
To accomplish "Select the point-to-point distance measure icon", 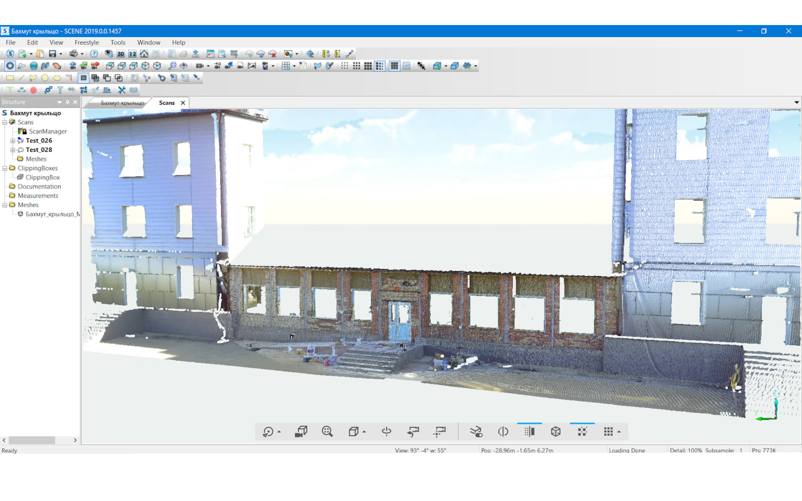I will click(350, 54).
